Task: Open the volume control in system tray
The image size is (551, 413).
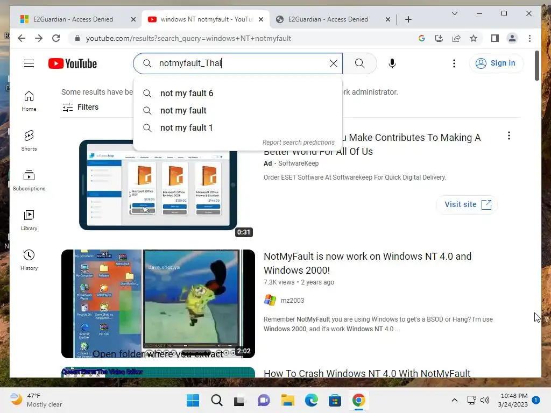Action: click(x=485, y=400)
